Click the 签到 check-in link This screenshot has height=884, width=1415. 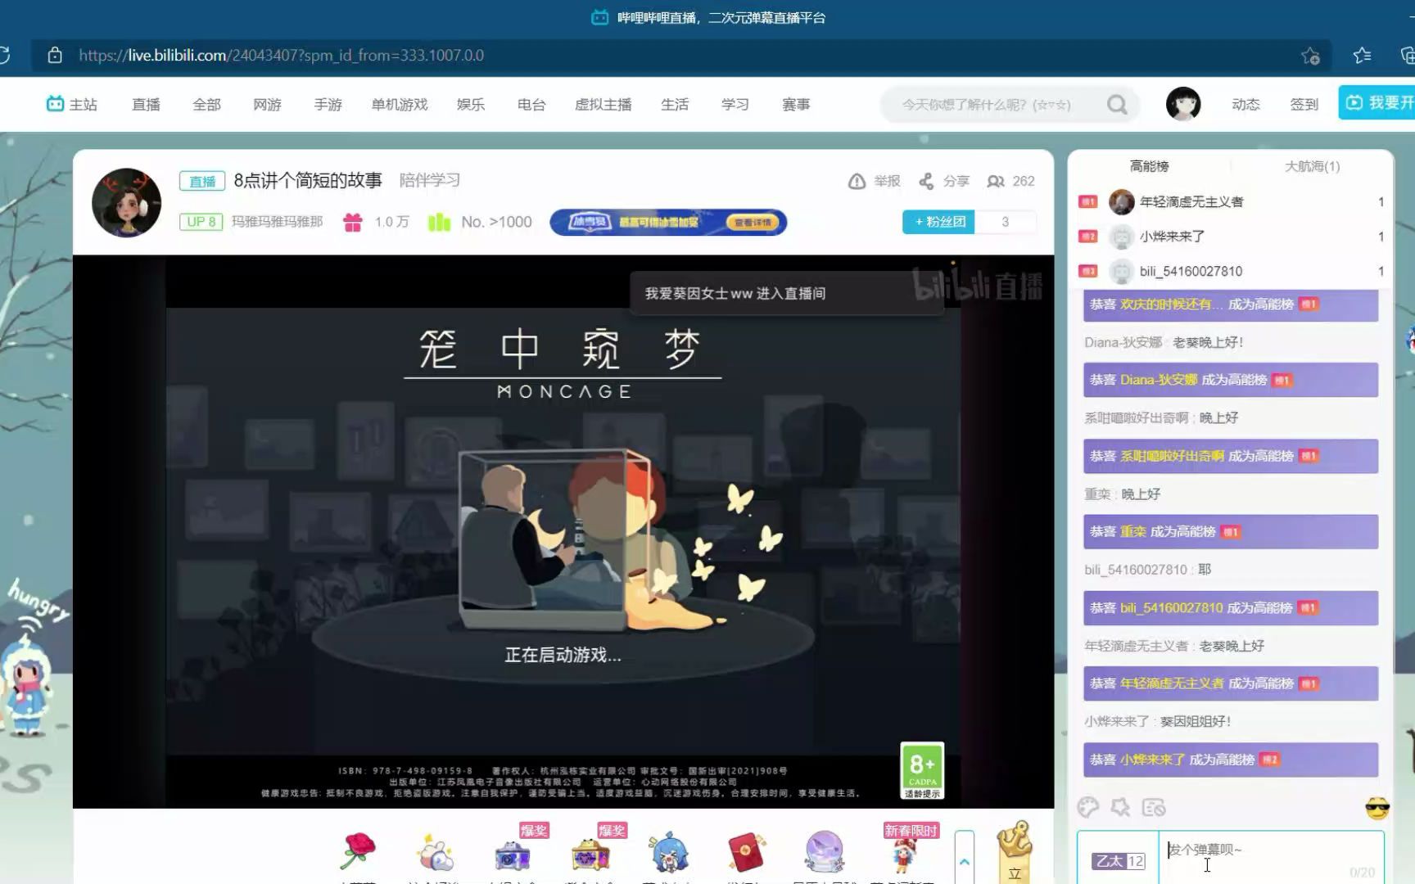tap(1304, 104)
